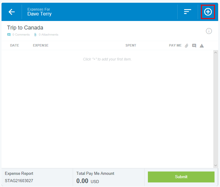Open the 0 Attachments link
220x187 pixels.
click(x=48, y=35)
